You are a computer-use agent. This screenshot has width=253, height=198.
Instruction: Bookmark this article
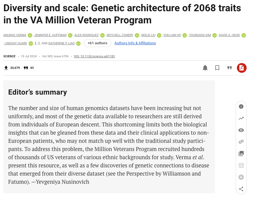217,68
